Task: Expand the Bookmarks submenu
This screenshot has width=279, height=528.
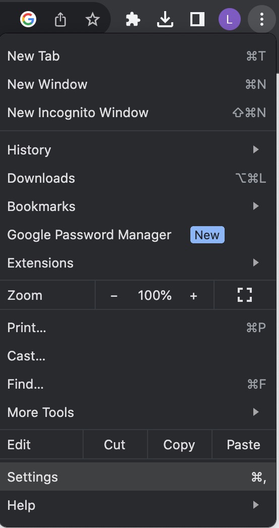Action: click(138, 206)
